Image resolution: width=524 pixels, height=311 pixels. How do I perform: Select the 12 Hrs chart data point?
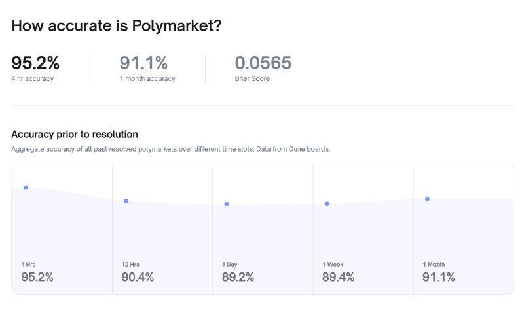[126, 201]
